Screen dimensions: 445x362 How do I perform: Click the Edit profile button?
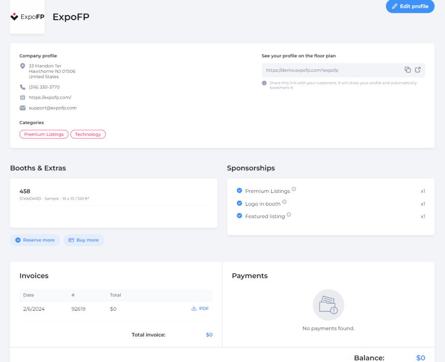click(x=410, y=6)
